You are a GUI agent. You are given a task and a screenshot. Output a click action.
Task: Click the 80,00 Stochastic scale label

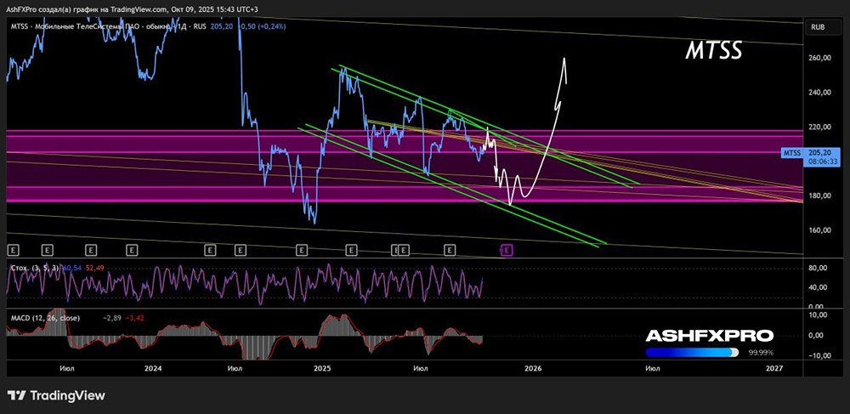pyautogui.click(x=819, y=268)
